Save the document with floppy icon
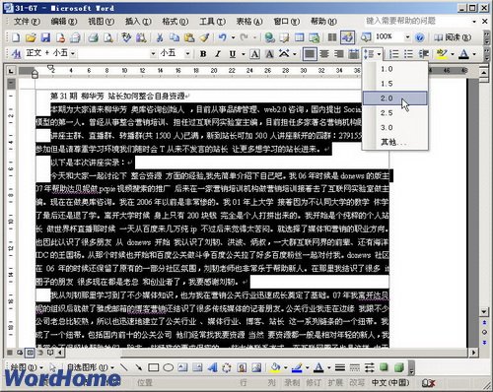493x392 pixels. (45, 37)
